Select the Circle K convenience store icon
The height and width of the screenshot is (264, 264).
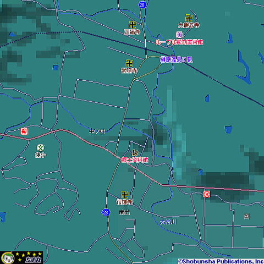point(207,194)
